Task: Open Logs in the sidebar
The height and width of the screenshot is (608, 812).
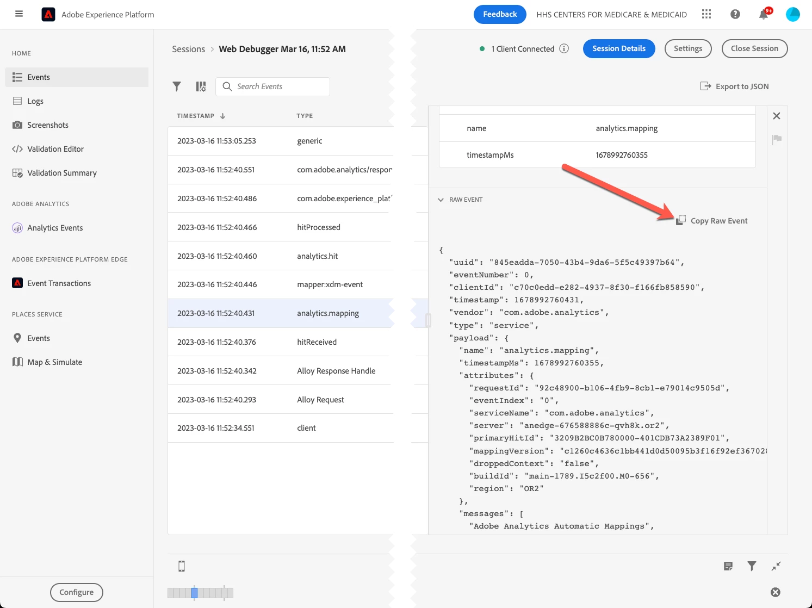Action: (77, 101)
